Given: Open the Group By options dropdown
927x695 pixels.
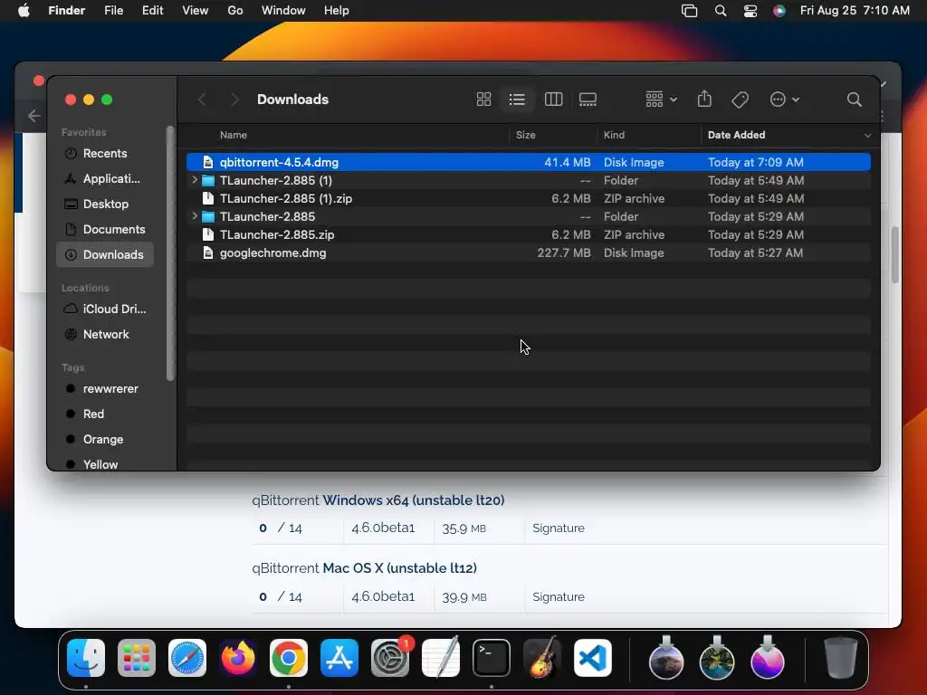Looking at the screenshot, I should pyautogui.click(x=661, y=100).
